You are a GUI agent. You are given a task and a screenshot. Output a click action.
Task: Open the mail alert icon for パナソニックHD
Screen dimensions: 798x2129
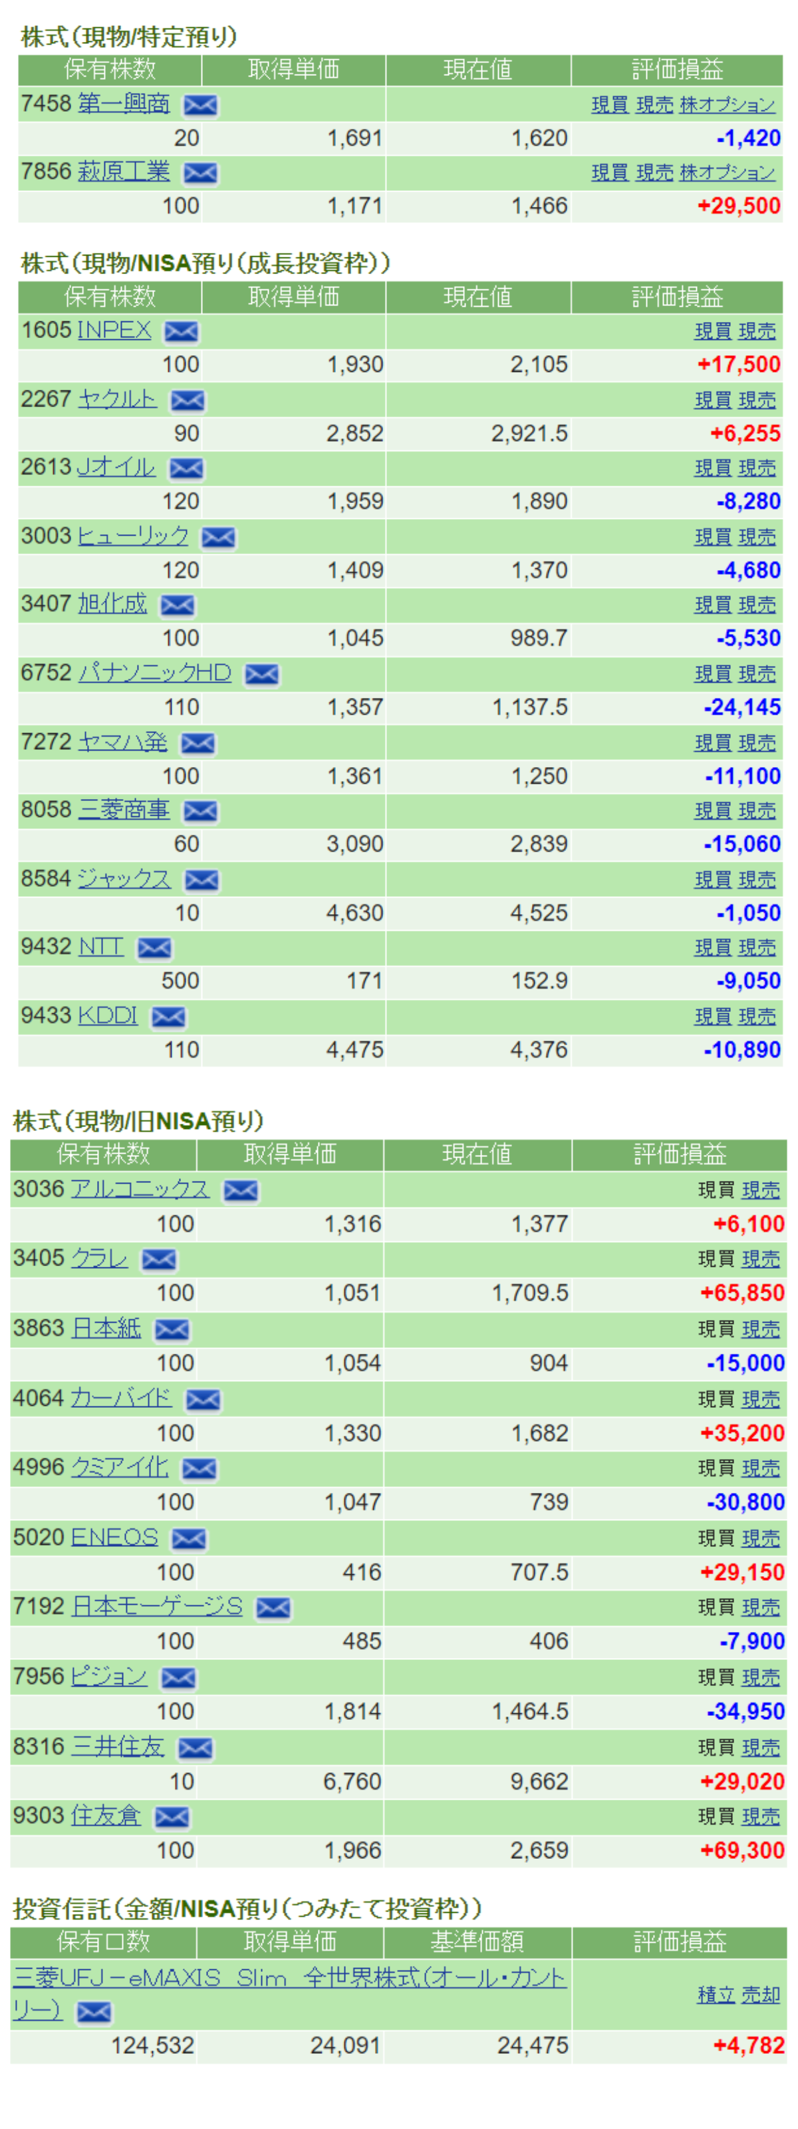tap(262, 675)
